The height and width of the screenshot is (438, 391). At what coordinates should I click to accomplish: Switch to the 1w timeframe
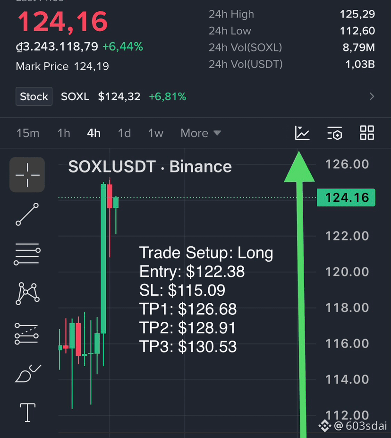[156, 133]
